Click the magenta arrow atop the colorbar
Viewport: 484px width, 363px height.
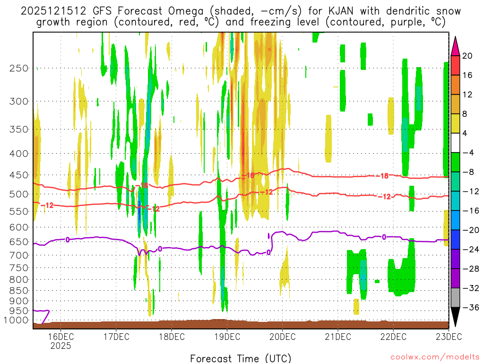pyautogui.click(x=455, y=47)
